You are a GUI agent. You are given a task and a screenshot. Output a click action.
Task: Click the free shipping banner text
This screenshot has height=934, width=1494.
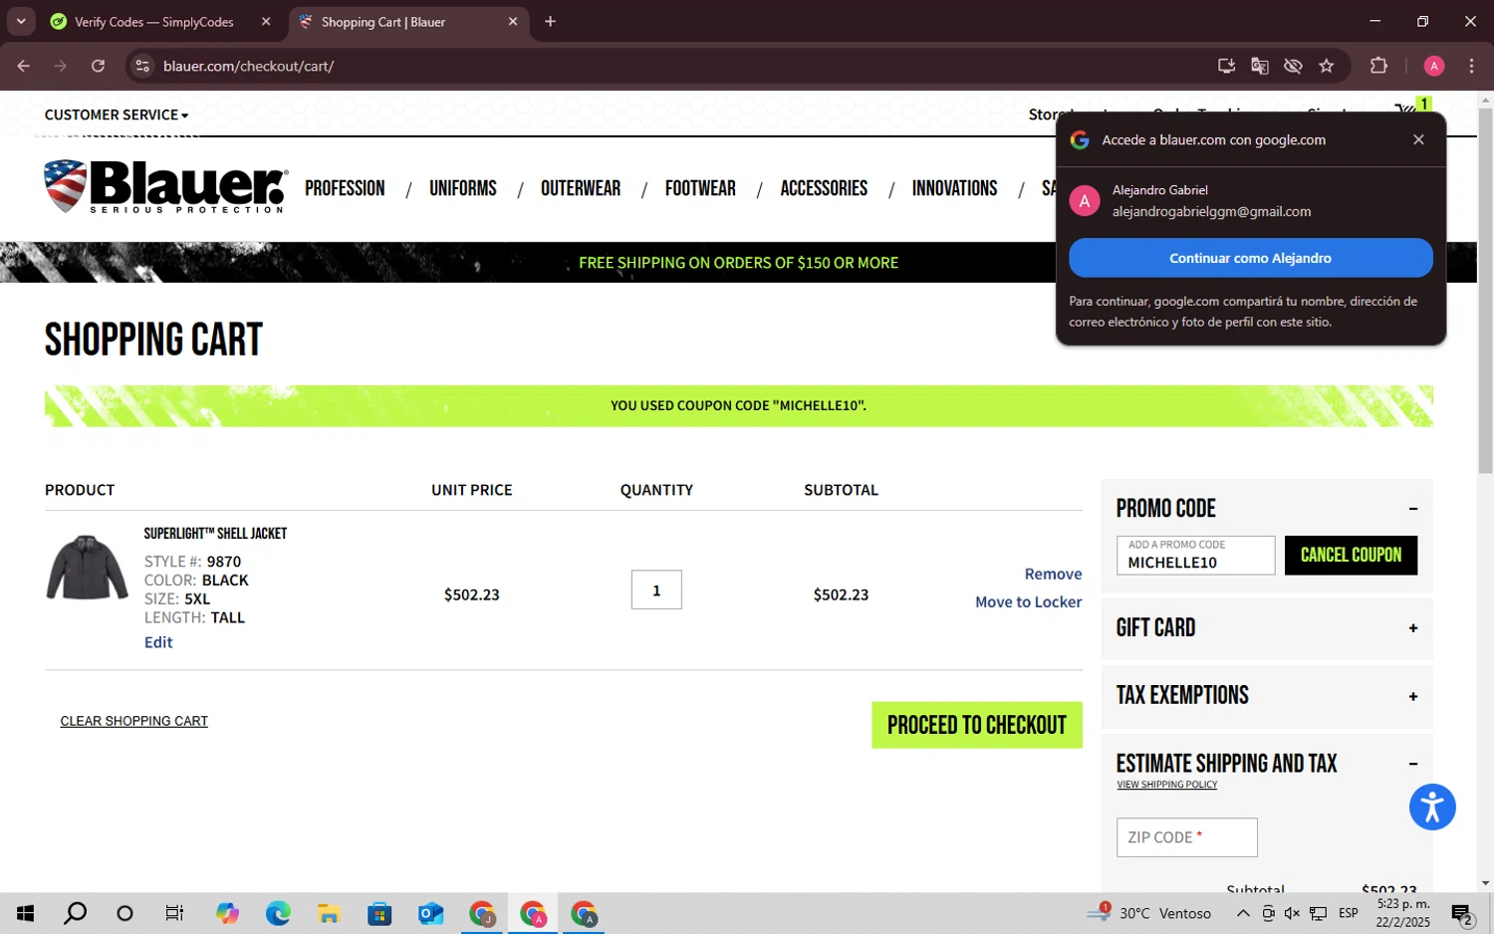(x=738, y=263)
